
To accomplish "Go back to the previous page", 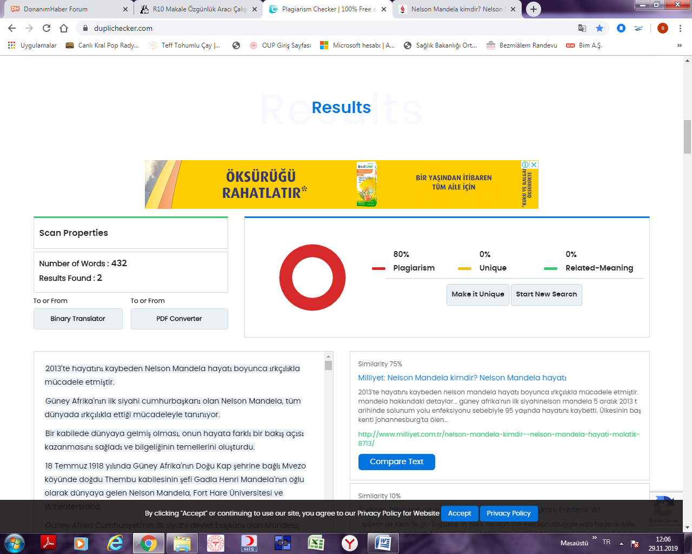I will [x=12, y=28].
